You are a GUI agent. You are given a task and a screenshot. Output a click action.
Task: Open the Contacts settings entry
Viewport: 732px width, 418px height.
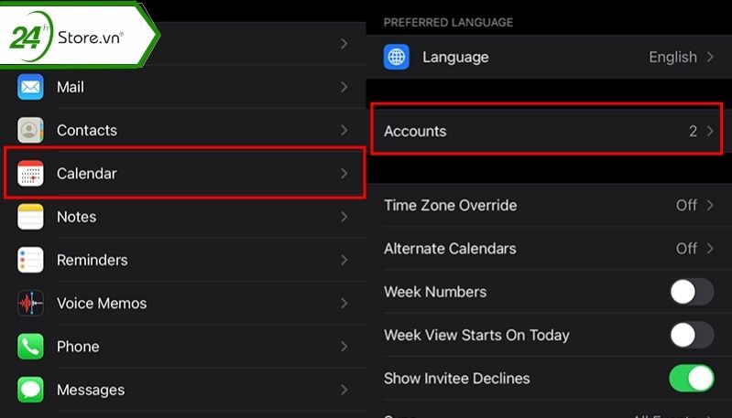tap(183, 130)
